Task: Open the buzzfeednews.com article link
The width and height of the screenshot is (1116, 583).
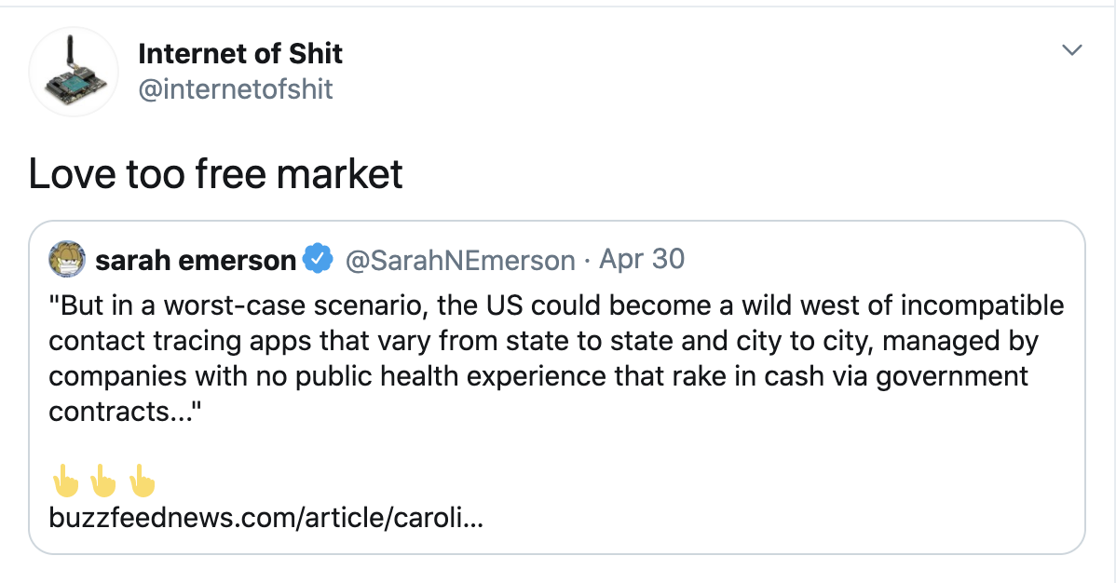Action: point(265,519)
